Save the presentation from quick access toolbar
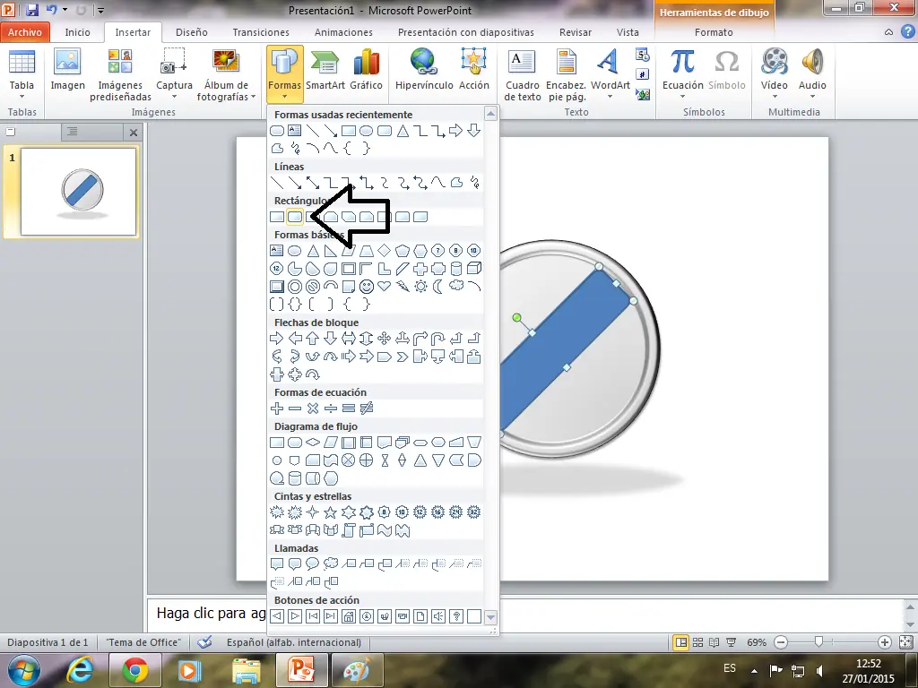Viewport: 918px width, 688px height. (x=32, y=10)
